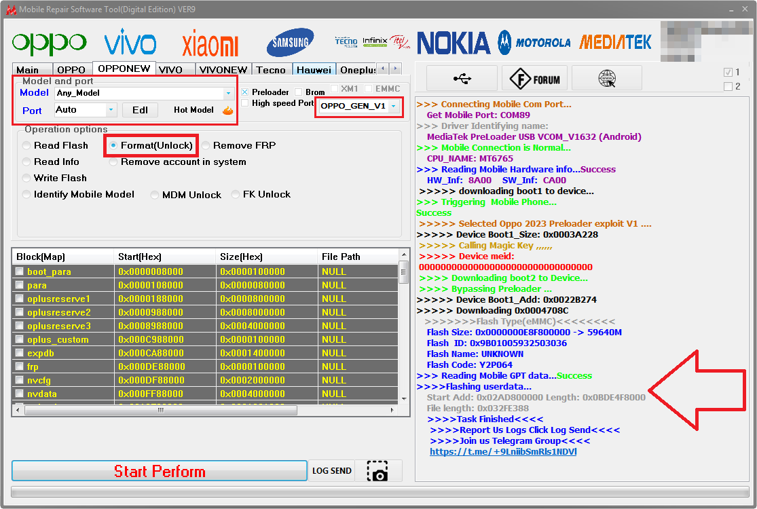Click the MediaTek brand logo
The width and height of the screenshot is (757, 509).
point(615,42)
